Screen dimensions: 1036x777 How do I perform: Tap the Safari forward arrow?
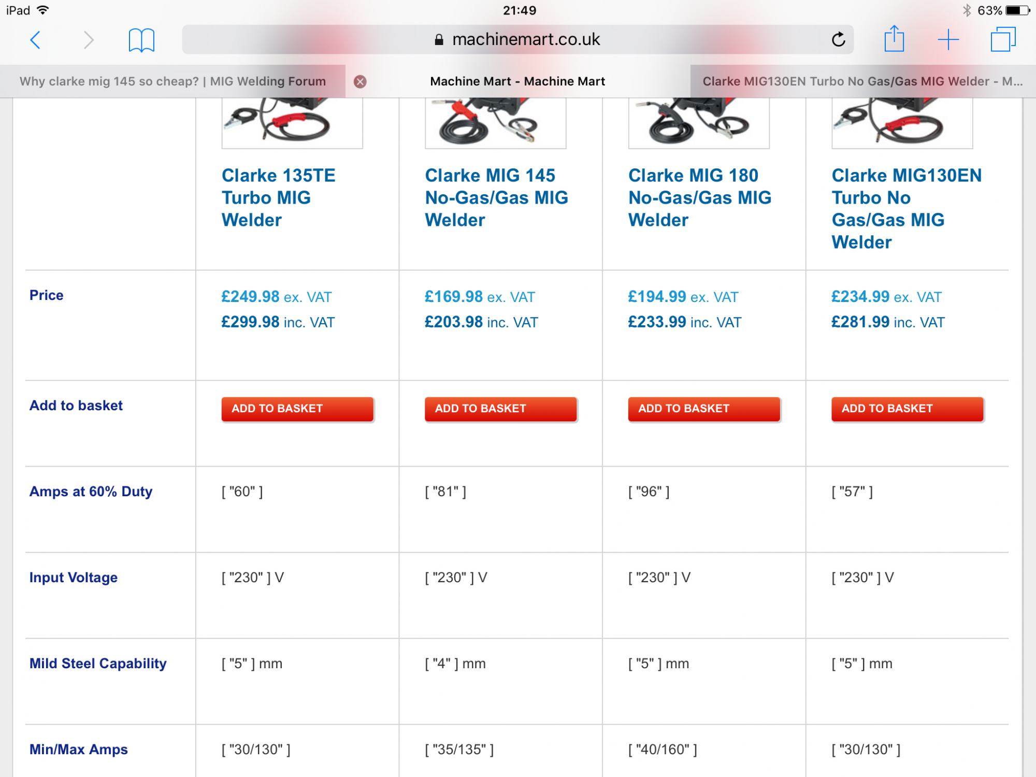tap(89, 40)
